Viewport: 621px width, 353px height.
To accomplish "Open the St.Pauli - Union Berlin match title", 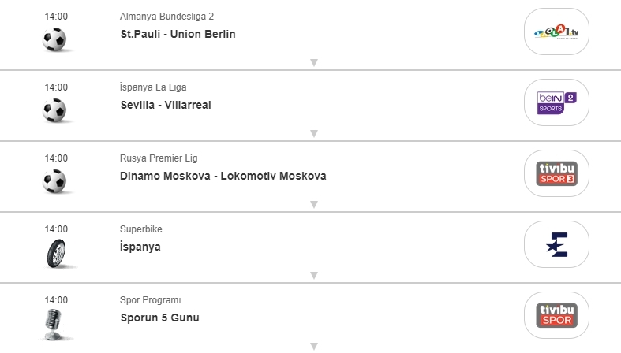I will click(x=178, y=34).
